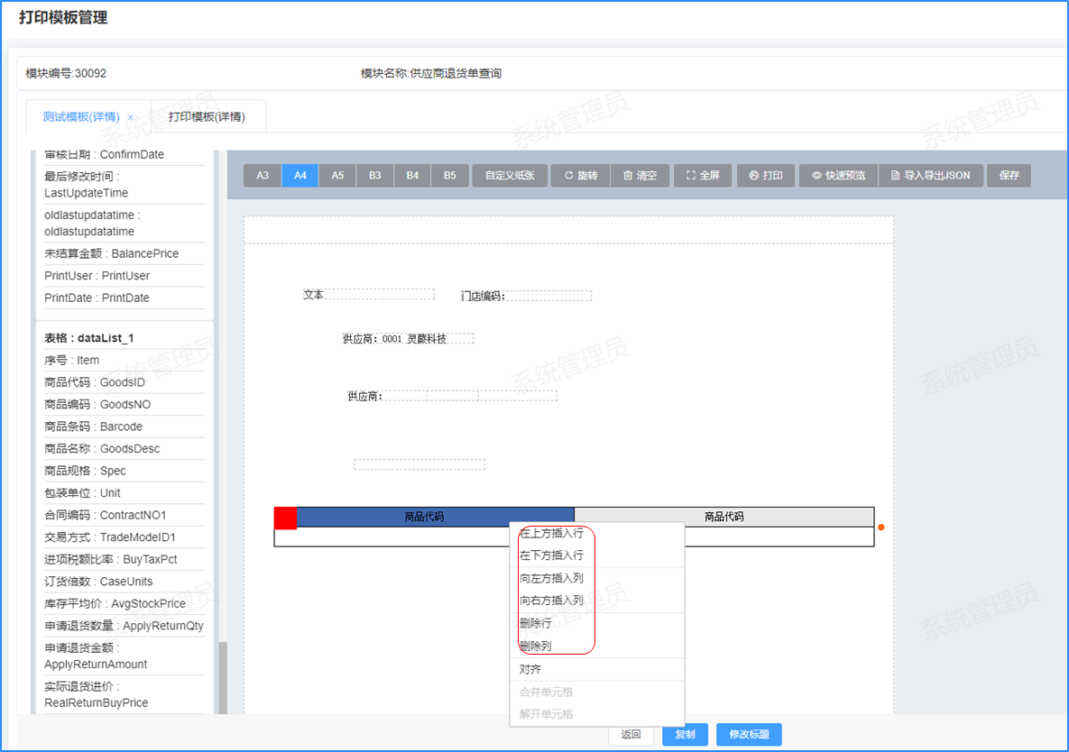Click the orange table resize dot

880,527
